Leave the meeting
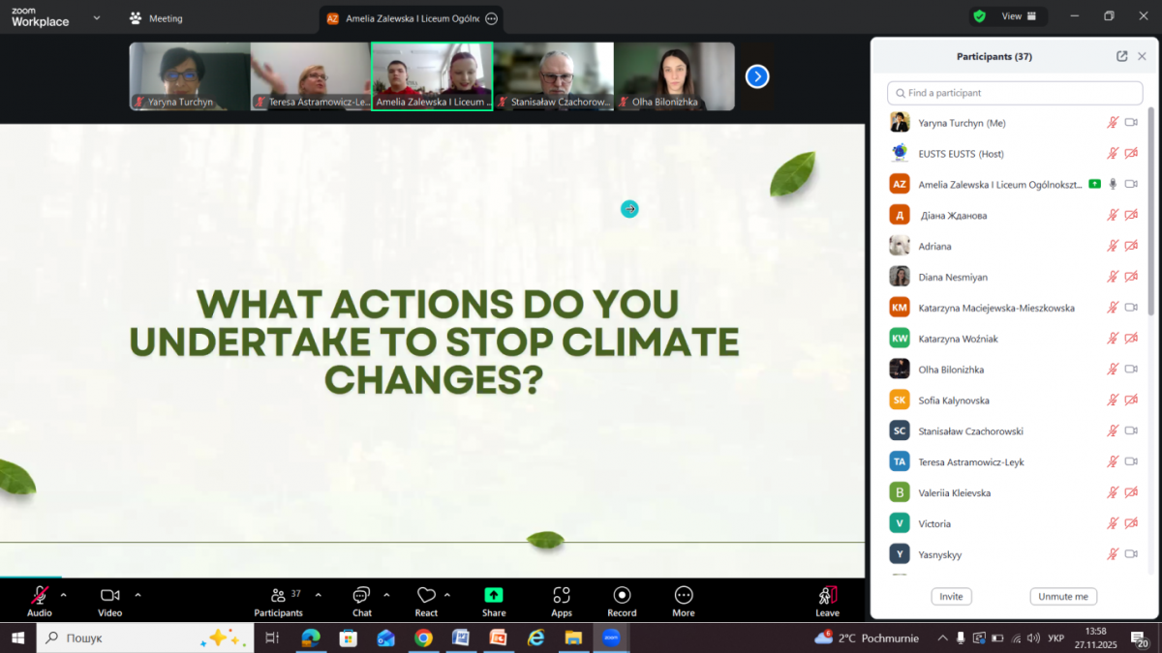 tap(827, 600)
